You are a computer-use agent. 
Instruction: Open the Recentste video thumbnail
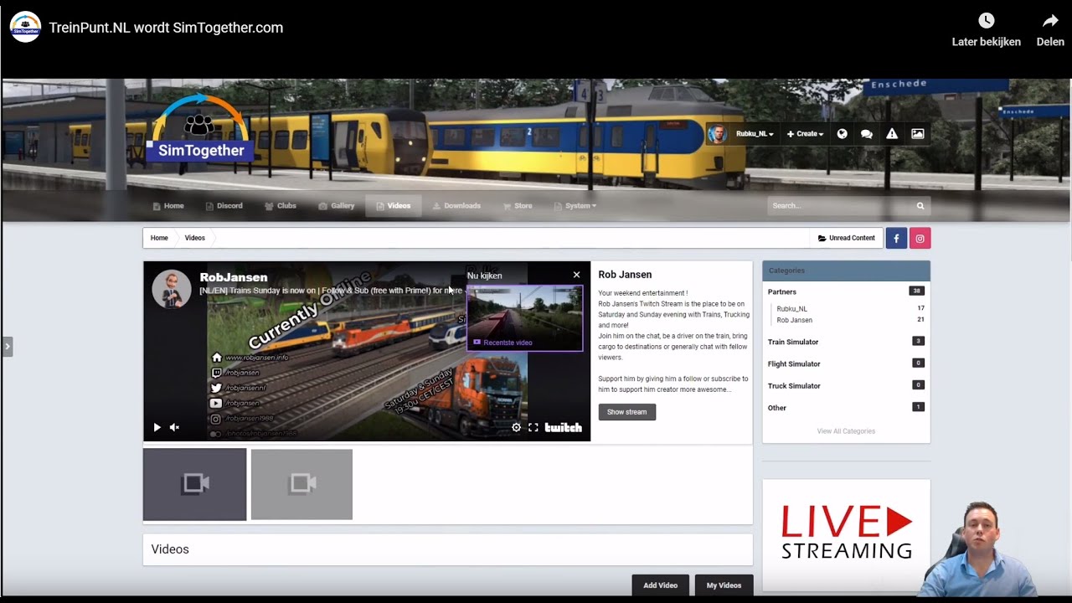click(524, 317)
